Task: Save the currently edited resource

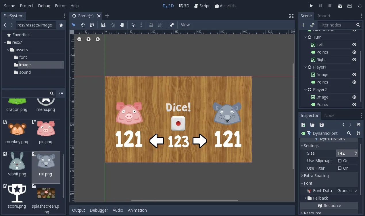Action: tap(322, 125)
